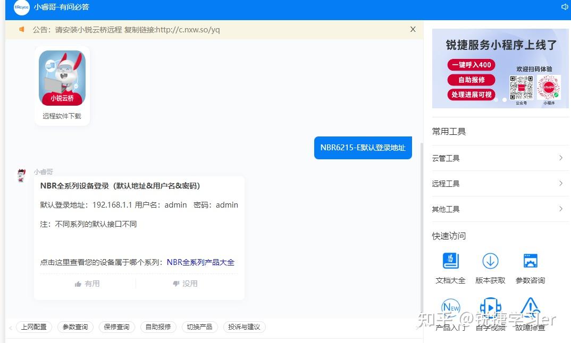571x343 pixels.
Task: Click the announcement megaphone icon
Action: (x=22, y=29)
